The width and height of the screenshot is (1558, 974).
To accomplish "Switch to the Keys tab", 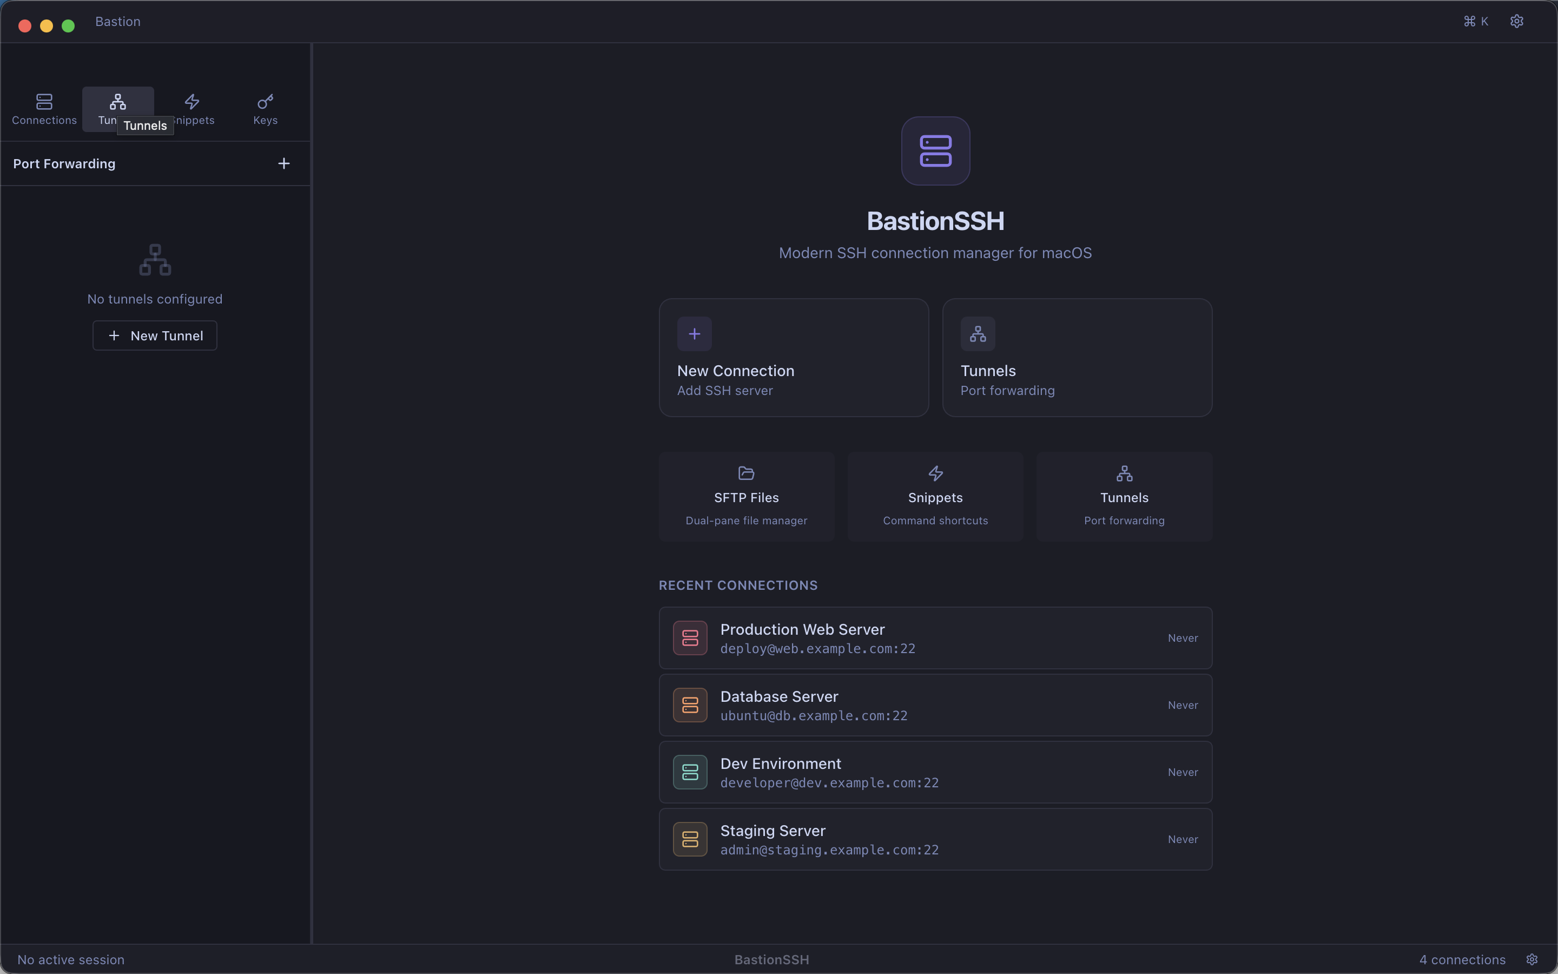I will (x=265, y=109).
